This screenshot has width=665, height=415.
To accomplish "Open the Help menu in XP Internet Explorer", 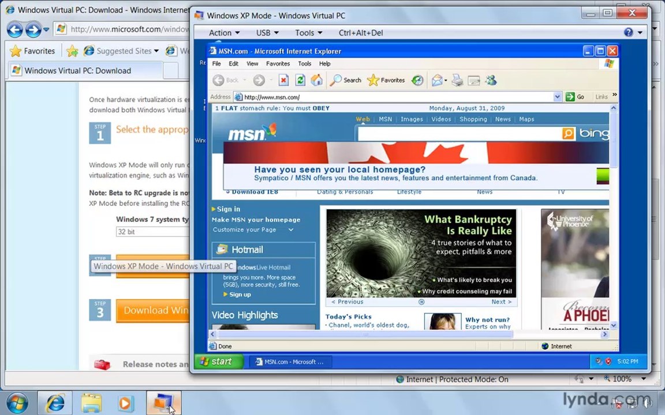I will click(325, 63).
